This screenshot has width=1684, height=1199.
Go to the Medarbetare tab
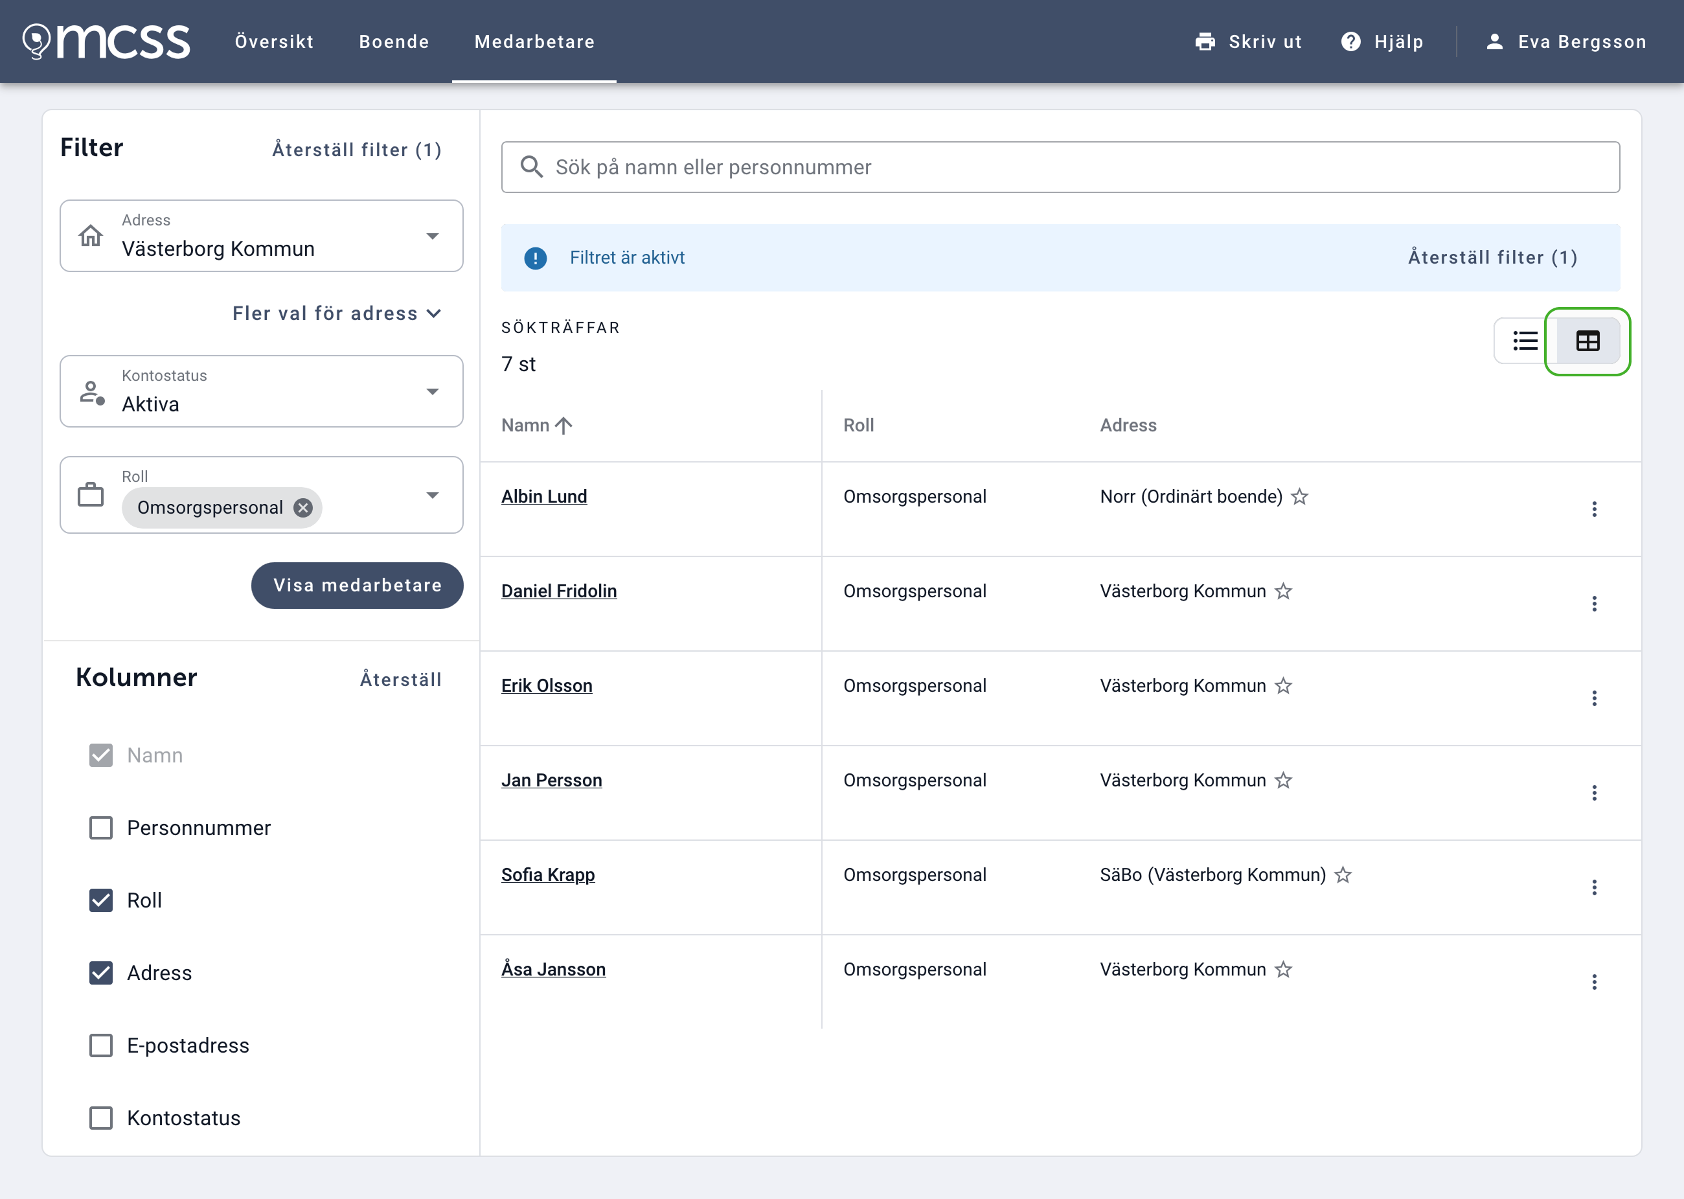534,41
